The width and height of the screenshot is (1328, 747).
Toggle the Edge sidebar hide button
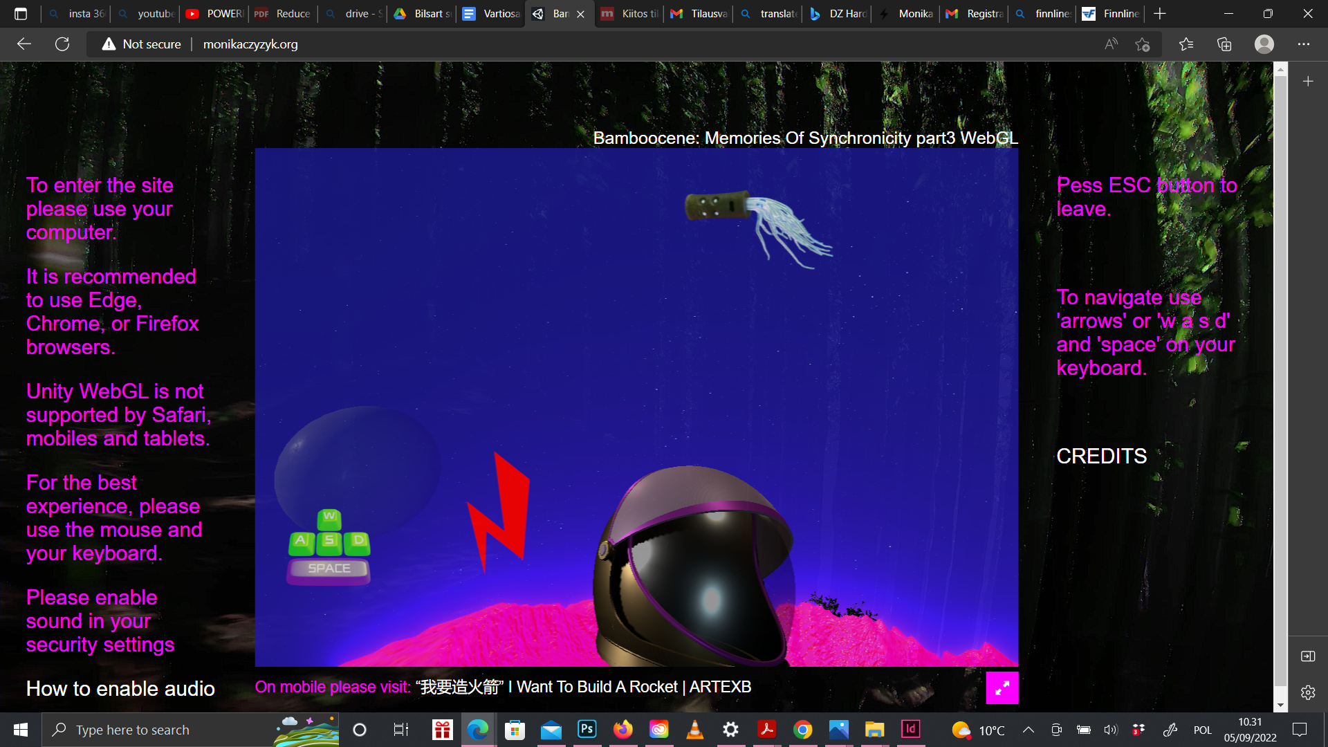tap(1307, 656)
